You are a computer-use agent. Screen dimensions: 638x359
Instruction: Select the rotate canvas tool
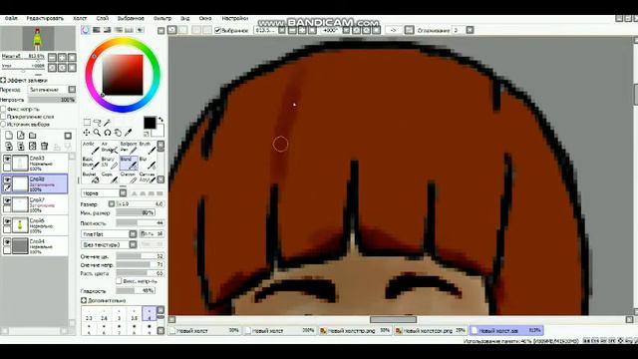click(108, 133)
